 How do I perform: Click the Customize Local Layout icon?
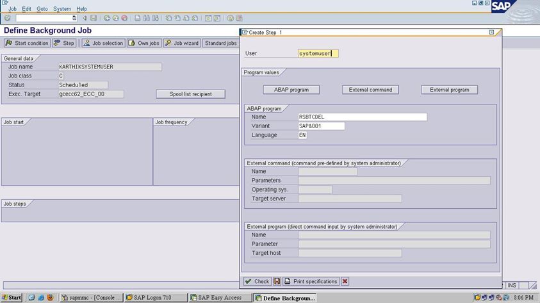click(x=239, y=18)
